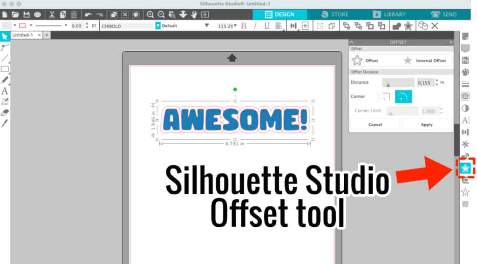Viewport: 477px width, 264px height.
Task: Toggle underline text formatting
Action: 267,26
